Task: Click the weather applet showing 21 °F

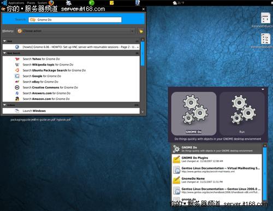Action: point(179,3)
